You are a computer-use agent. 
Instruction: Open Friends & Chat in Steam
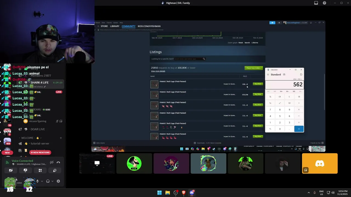tap(317, 143)
